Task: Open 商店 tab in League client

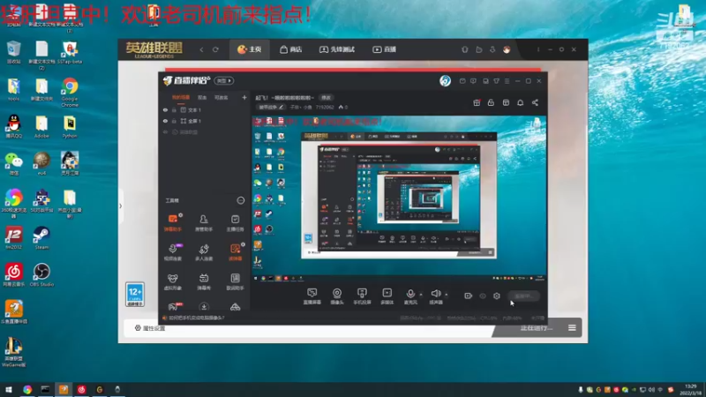Action: point(291,49)
